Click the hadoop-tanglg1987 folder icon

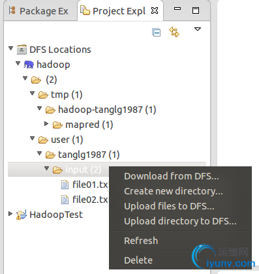50,110
